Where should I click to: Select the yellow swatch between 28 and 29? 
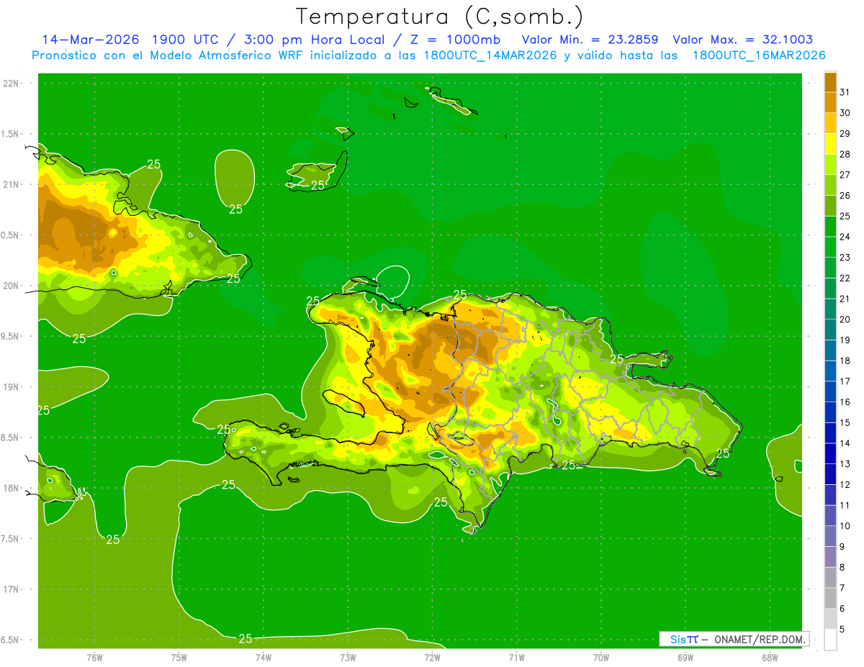(x=830, y=144)
